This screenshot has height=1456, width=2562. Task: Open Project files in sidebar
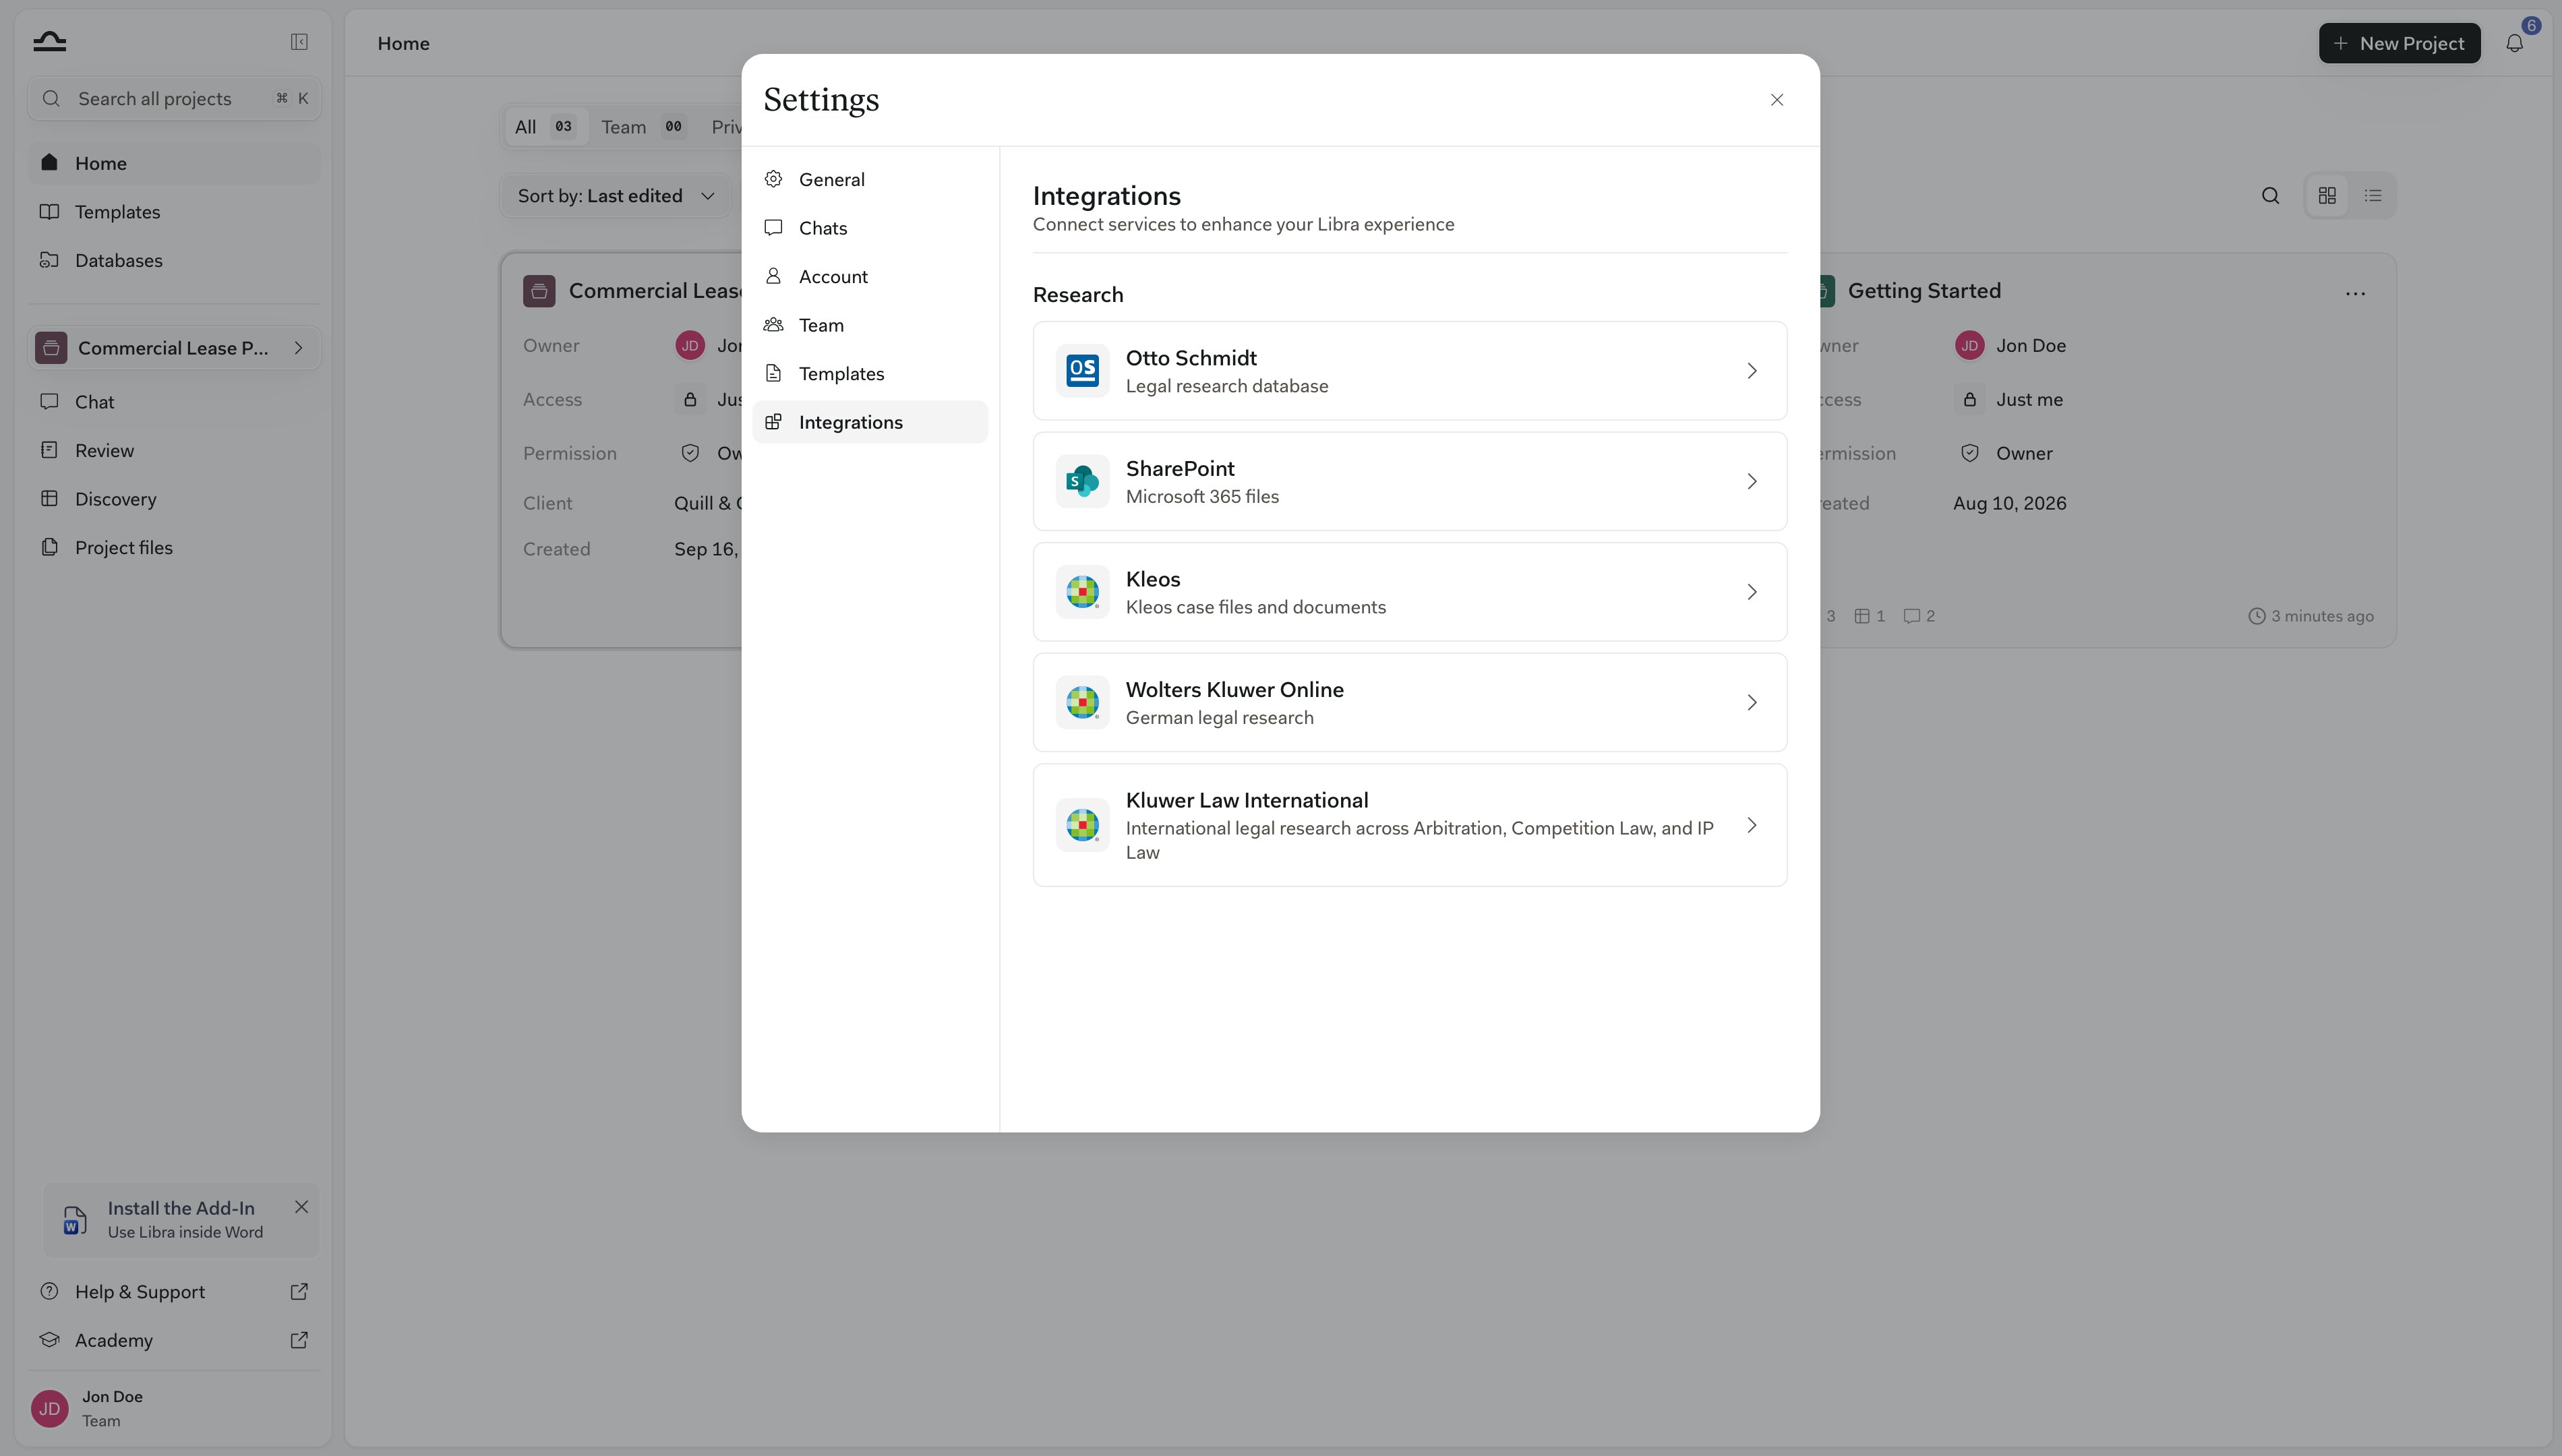[175, 547]
